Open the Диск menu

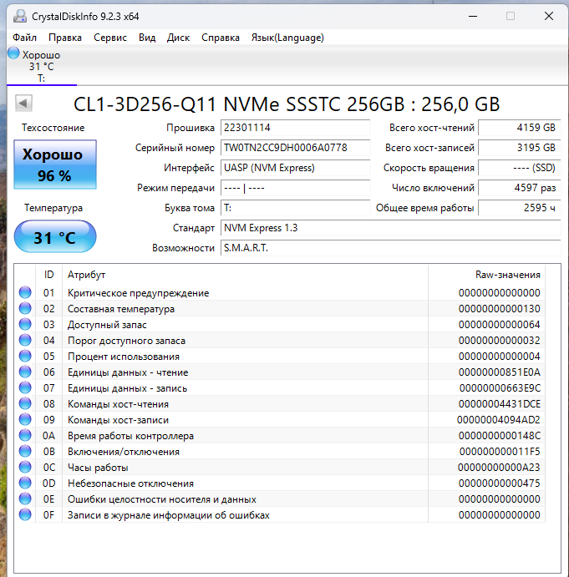pos(178,38)
